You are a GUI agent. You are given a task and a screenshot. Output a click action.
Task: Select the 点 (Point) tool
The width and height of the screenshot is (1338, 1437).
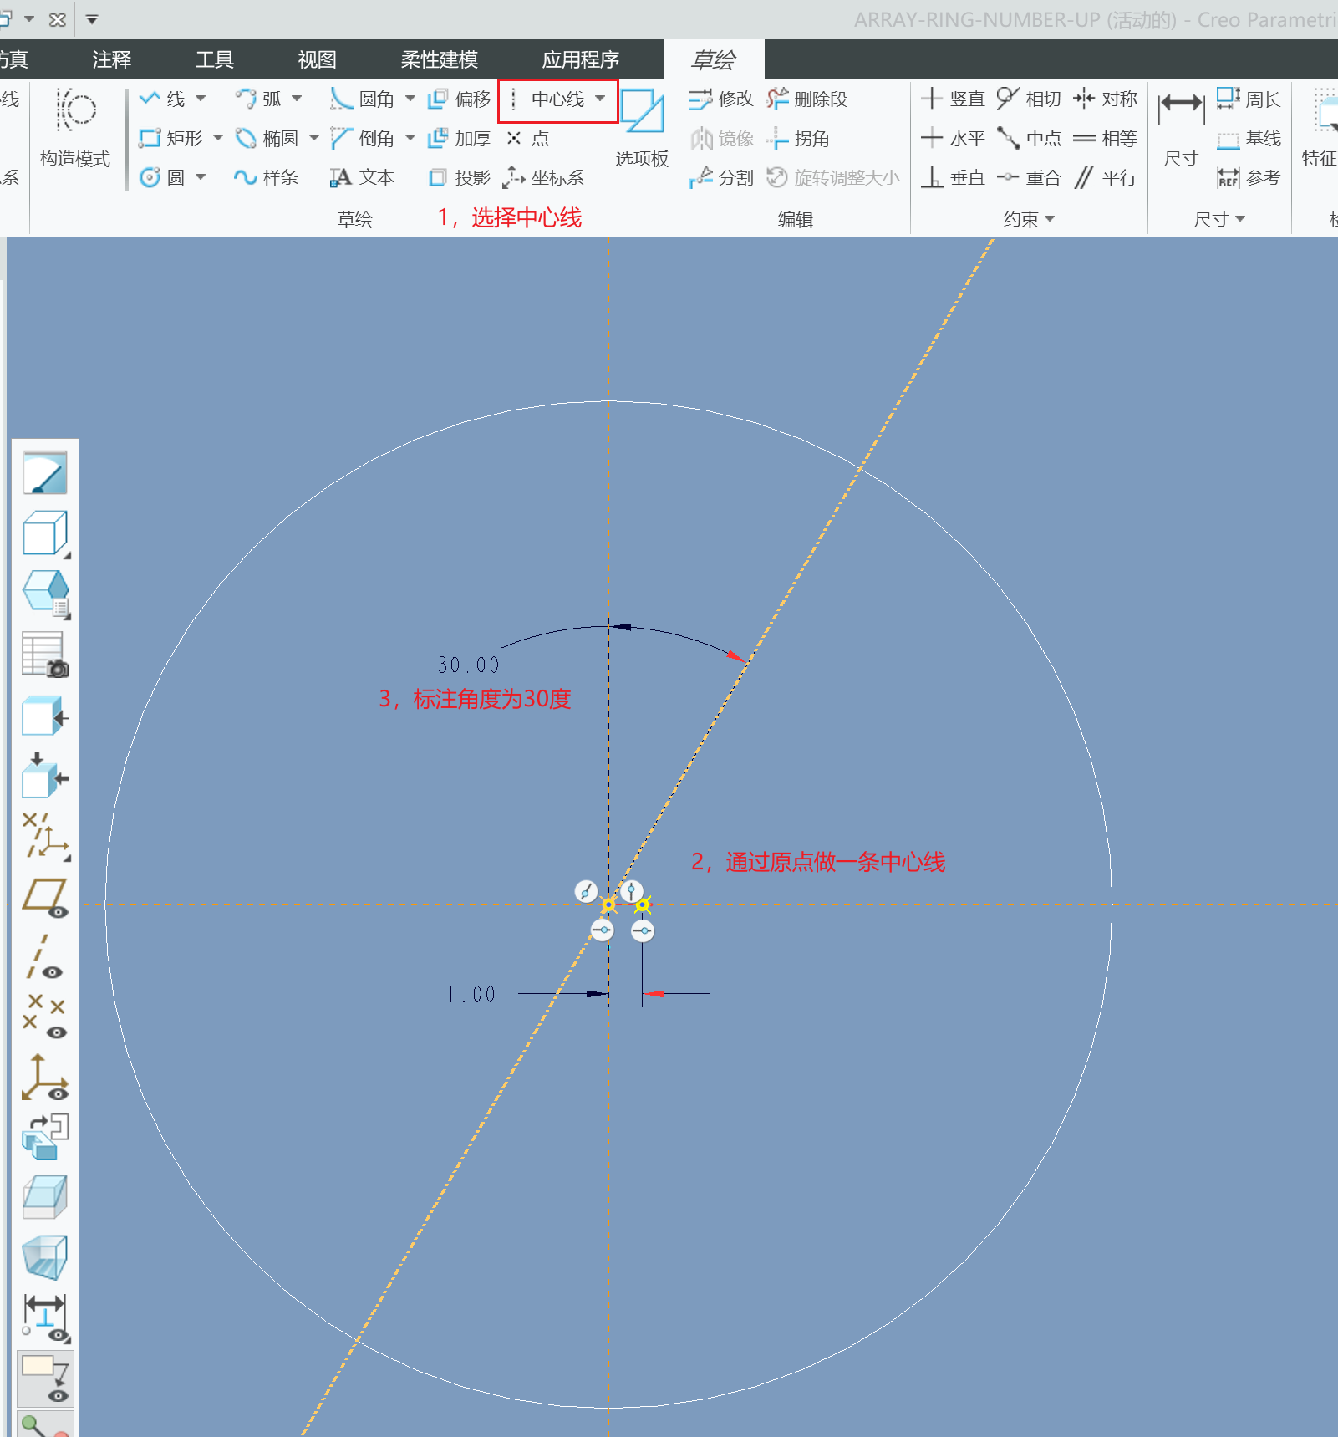coord(528,138)
